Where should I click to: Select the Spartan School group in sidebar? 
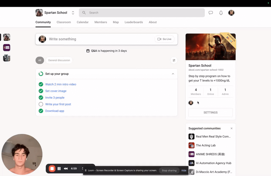pos(7,37)
